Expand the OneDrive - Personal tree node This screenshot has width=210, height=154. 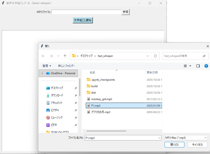[42, 73]
